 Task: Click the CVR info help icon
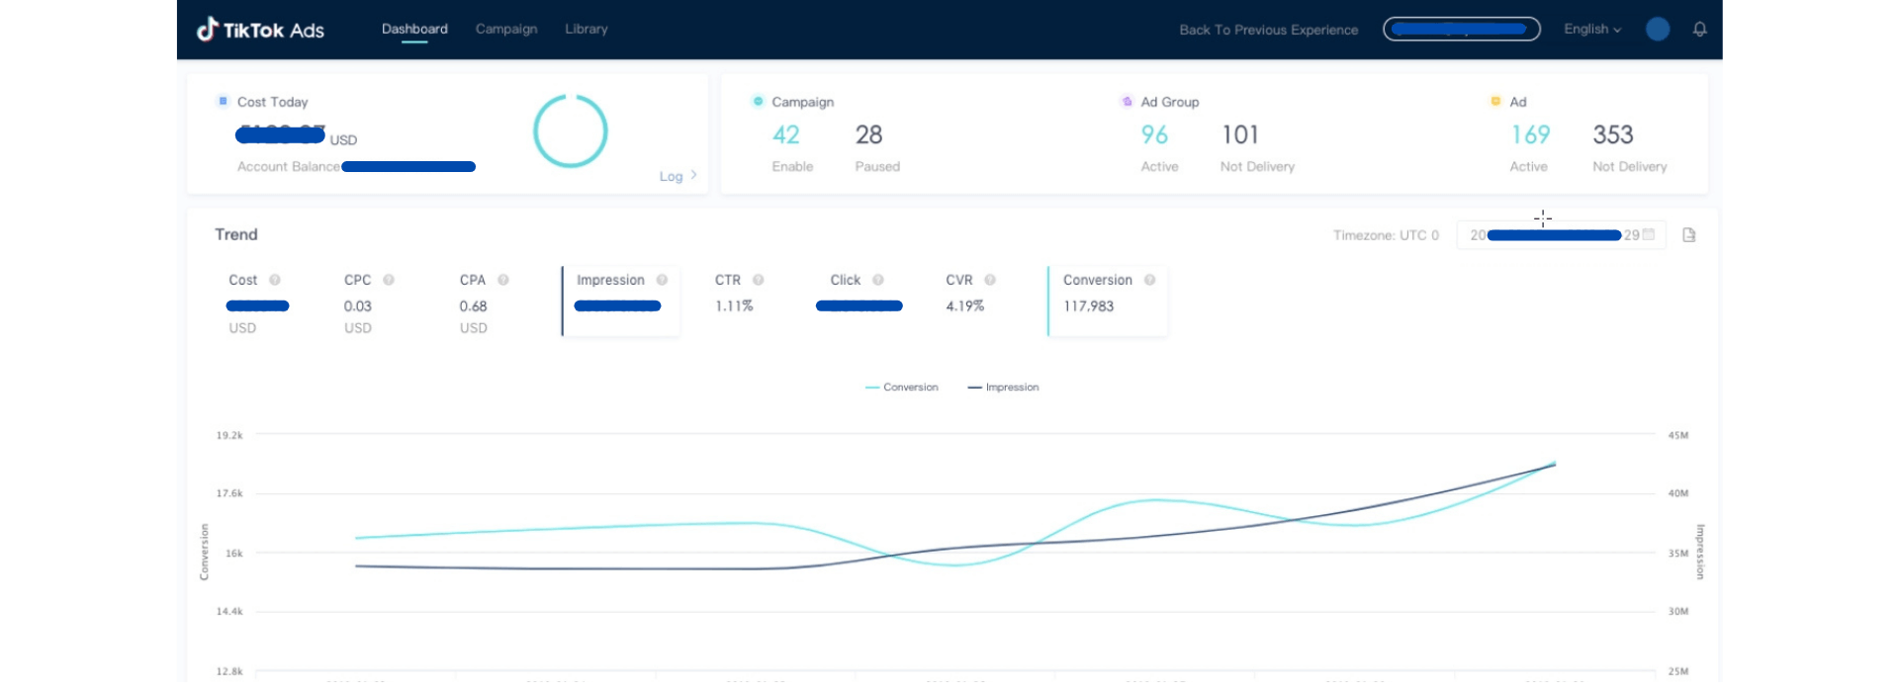(990, 280)
